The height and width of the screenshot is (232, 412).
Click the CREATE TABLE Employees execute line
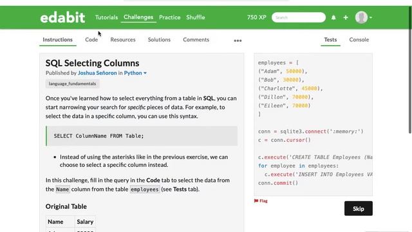pos(315,157)
